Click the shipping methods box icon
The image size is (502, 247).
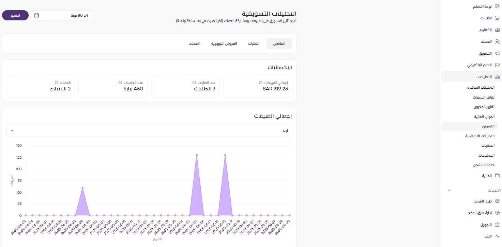[x=497, y=201]
